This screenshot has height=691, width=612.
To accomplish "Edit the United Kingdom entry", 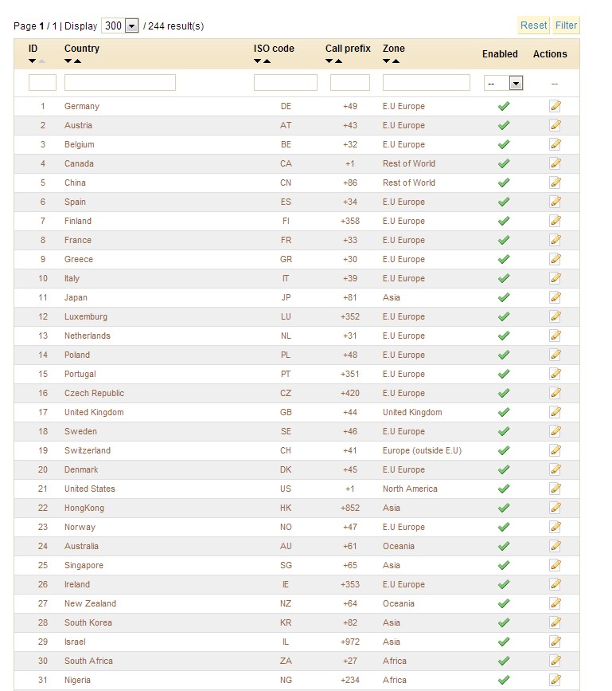I will (555, 412).
